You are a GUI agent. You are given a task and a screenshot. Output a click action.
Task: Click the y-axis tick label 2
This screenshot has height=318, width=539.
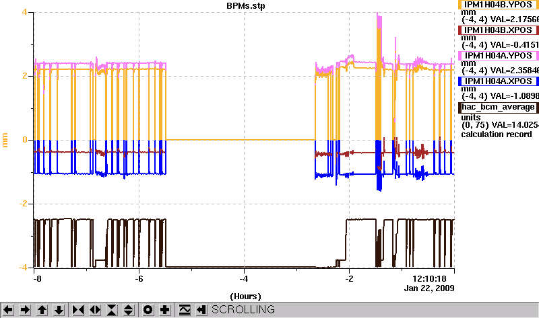[24, 76]
